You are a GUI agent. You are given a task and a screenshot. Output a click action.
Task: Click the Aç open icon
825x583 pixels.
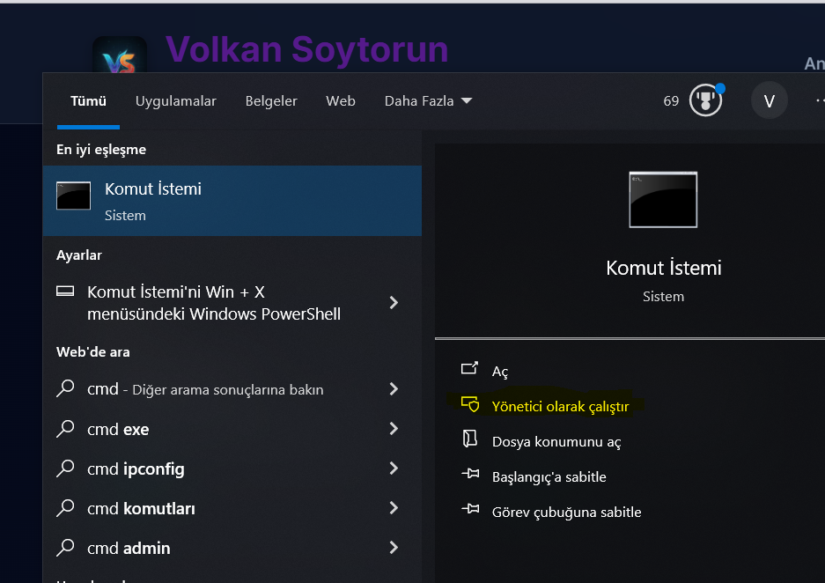[469, 370]
